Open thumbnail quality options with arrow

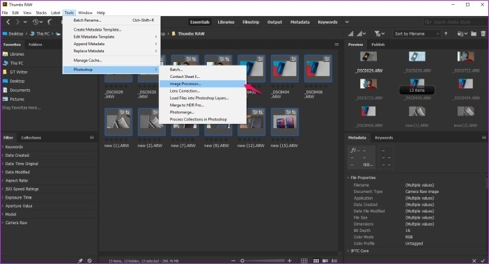pos(362,33)
